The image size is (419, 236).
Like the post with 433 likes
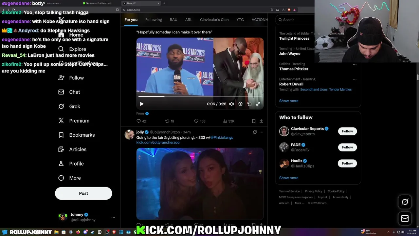pos(200,121)
